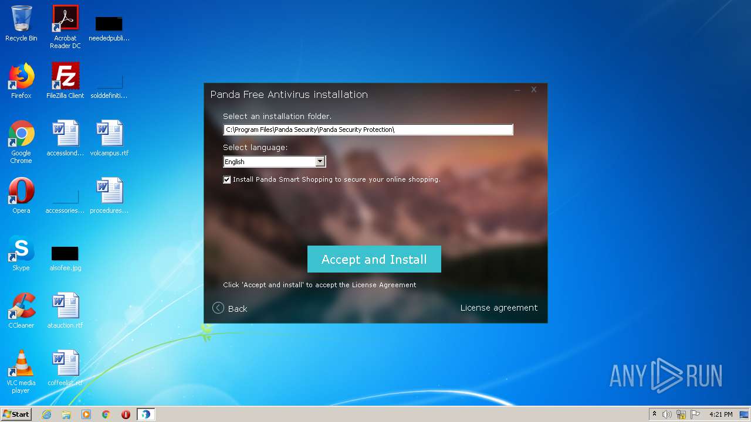Click Action Center flag tray icon
This screenshot has height=422, width=751.
695,414
